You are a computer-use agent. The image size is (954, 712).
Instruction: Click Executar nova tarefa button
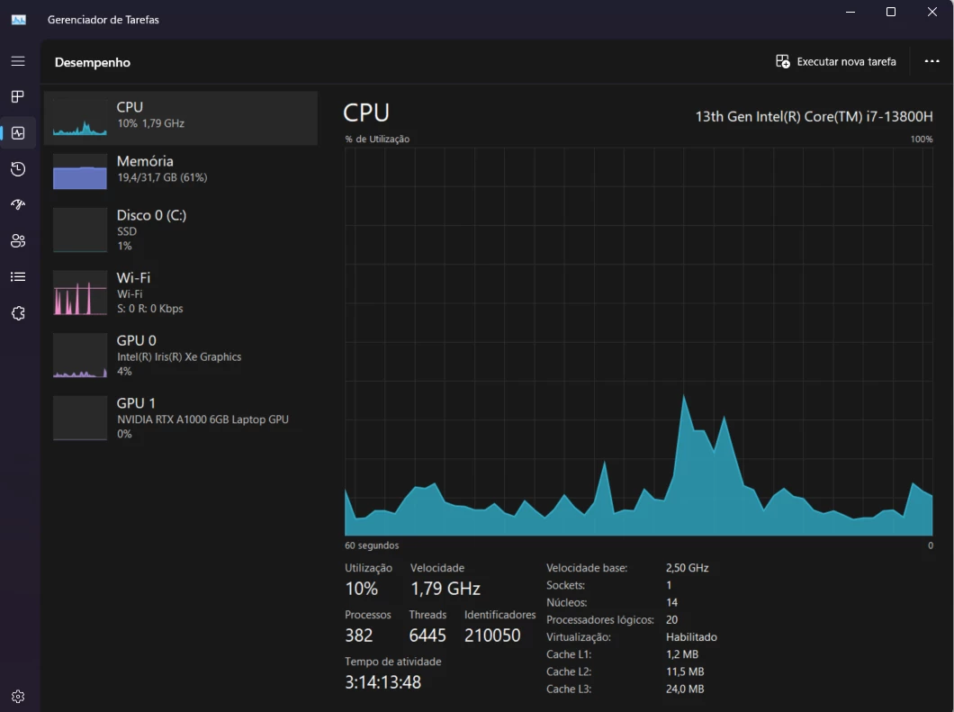[x=835, y=61]
